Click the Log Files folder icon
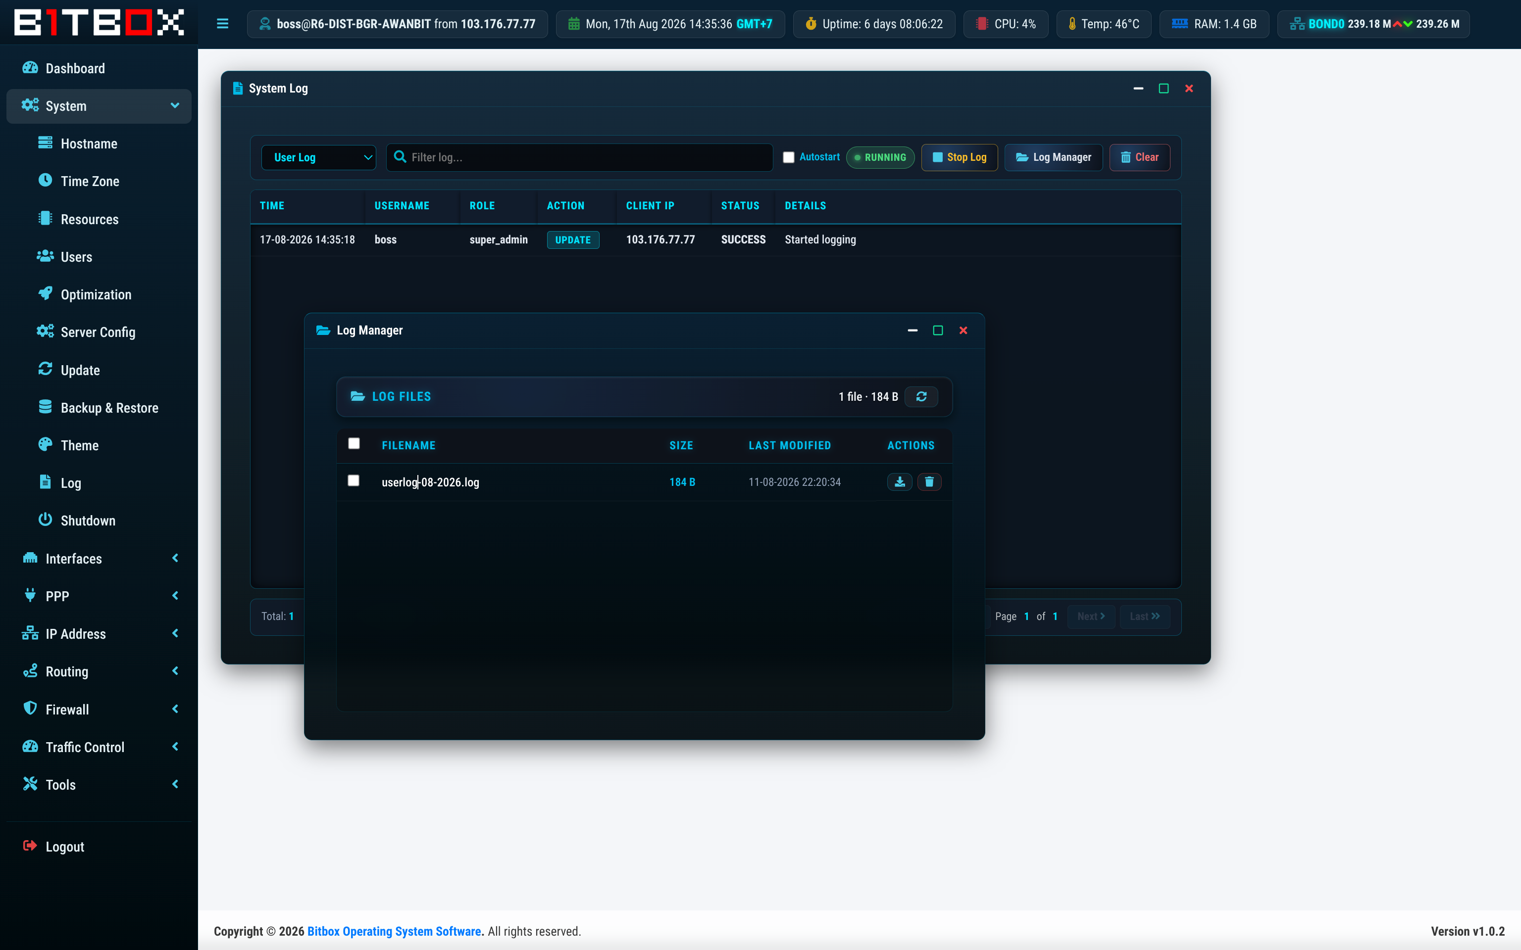1521x950 pixels. coord(357,396)
